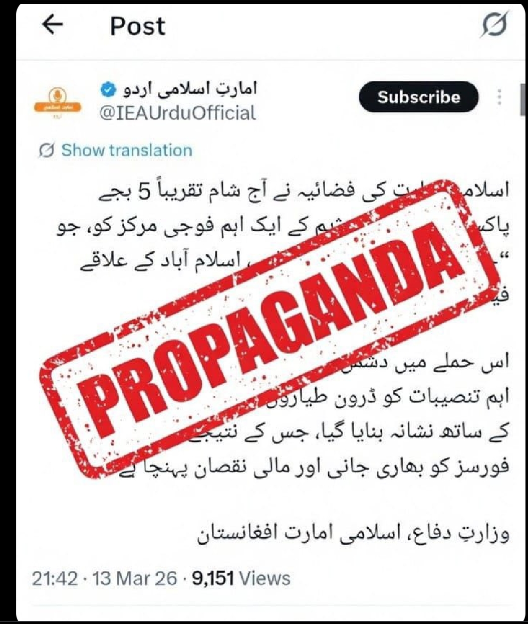Screen dimensions: 528x624
Task: Click the 21:42 timestamp
Action: [55, 578]
